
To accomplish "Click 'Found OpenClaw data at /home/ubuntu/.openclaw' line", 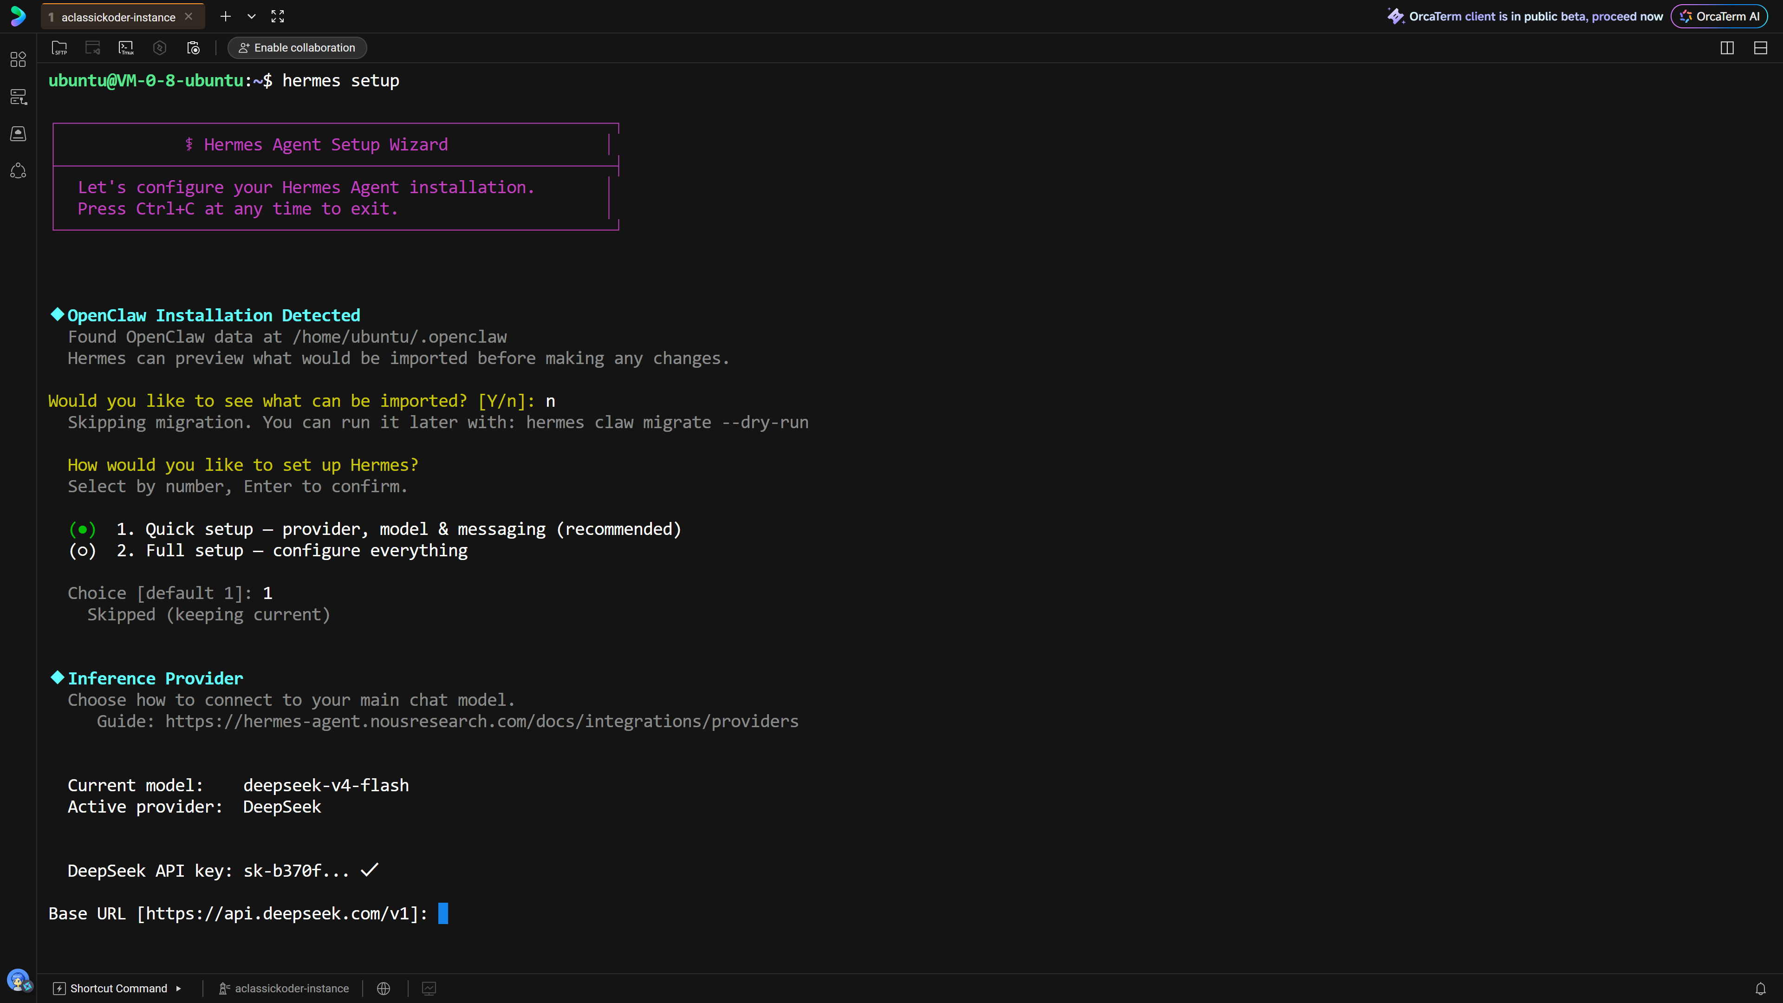I will pyautogui.click(x=287, y=337).
